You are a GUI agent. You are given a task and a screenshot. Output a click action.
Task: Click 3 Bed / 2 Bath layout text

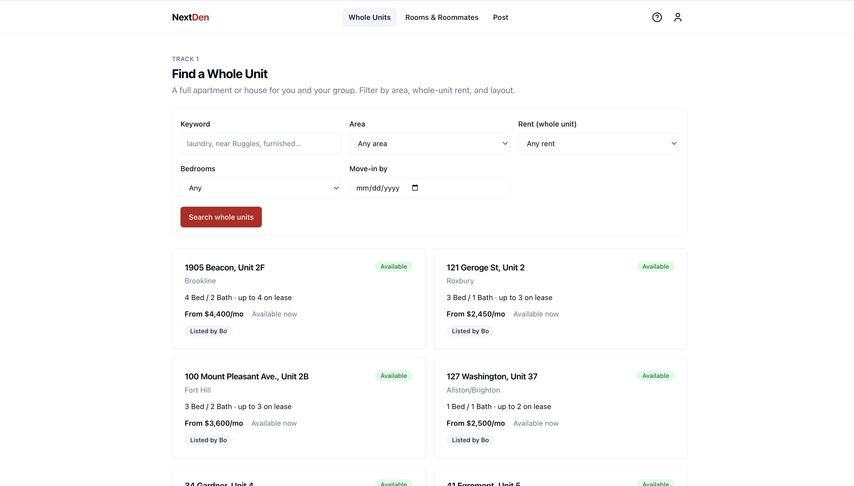pos(208,406)
